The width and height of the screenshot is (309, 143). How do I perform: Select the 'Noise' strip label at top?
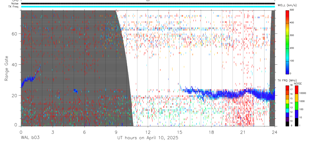15,4
